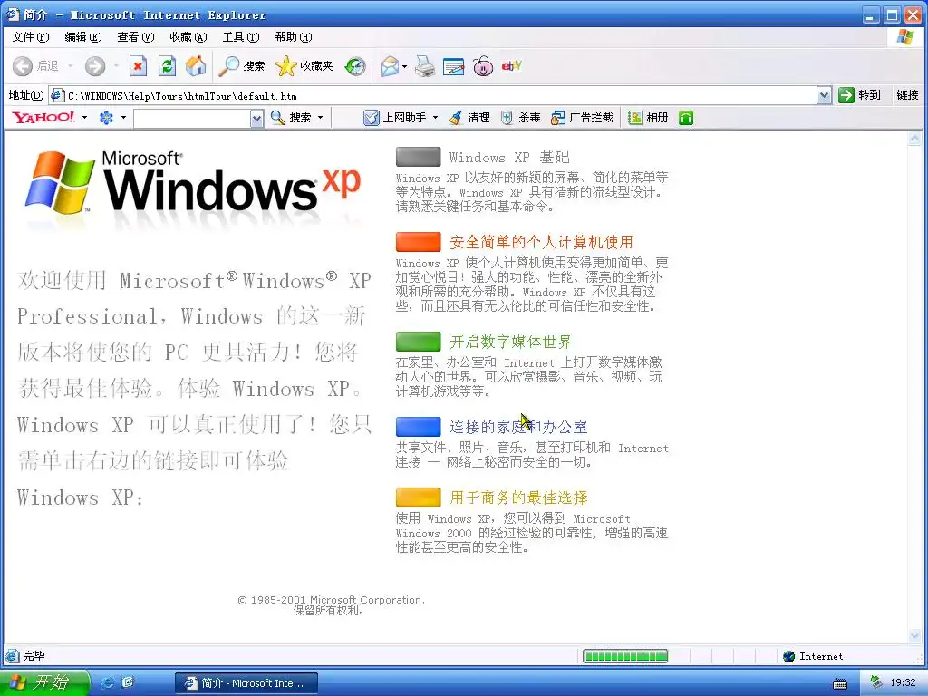Image resolution: width=928 pixels, height=696 pixels.
Task: Click the pink pig icon in the toolbar
Action: coord(483,65)
